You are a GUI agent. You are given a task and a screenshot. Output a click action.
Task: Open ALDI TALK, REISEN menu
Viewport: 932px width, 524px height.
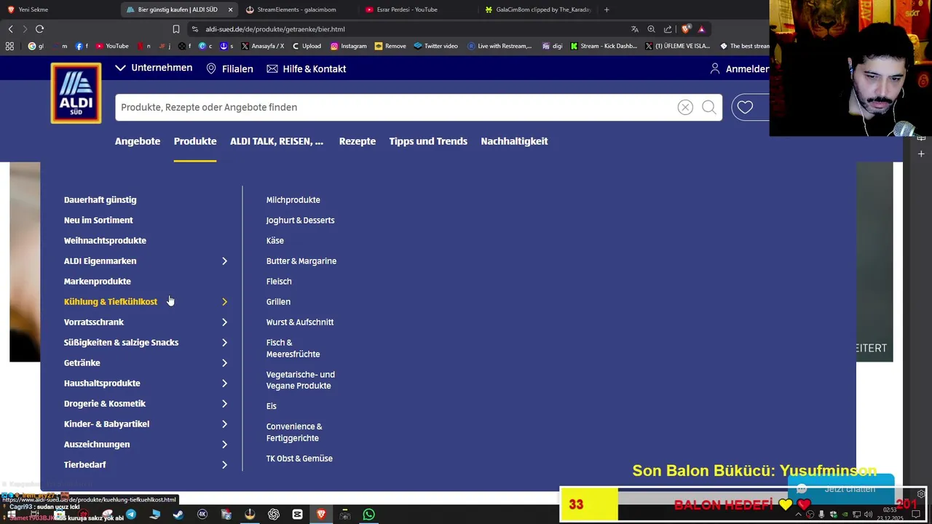277,141
